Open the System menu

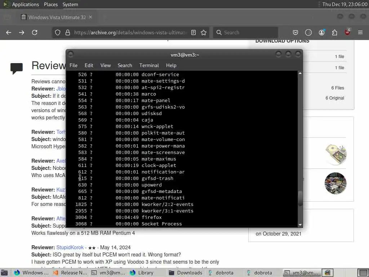click(70, 4)
